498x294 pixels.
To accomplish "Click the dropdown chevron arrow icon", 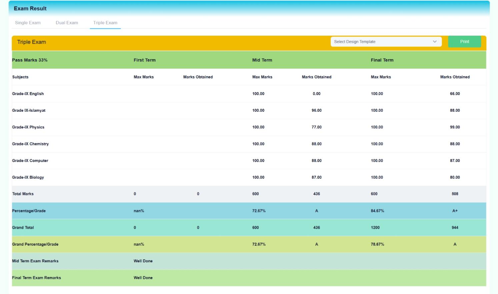I will [435, 42].
